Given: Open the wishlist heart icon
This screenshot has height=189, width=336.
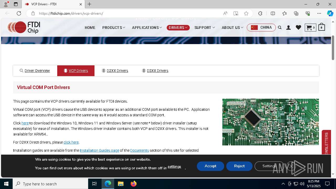Looking at the screenshot, I should (298, 28).
